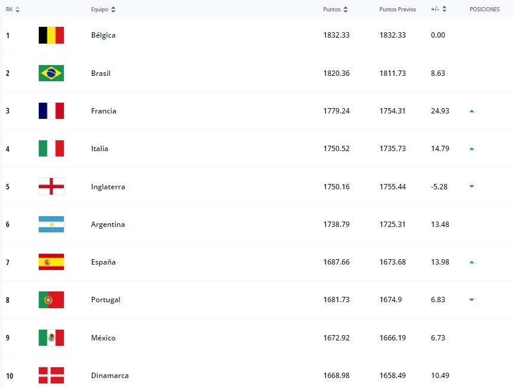Click the Mexico flag icon
The width and height of the screenshot is (514, 387).
tap(51, 338)
